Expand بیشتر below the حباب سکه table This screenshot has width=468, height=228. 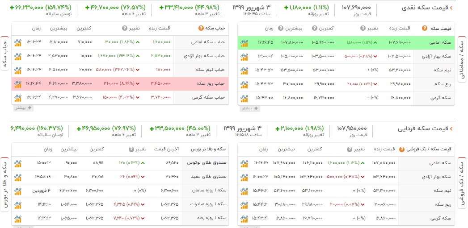[x=24, y=108]
